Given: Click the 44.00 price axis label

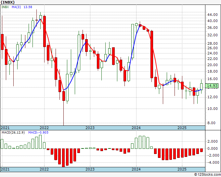Looking at the screenshot, I should (212, 15).
